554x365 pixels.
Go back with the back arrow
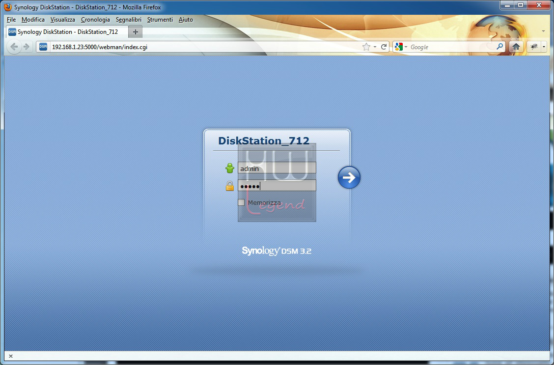coord(14,47)
